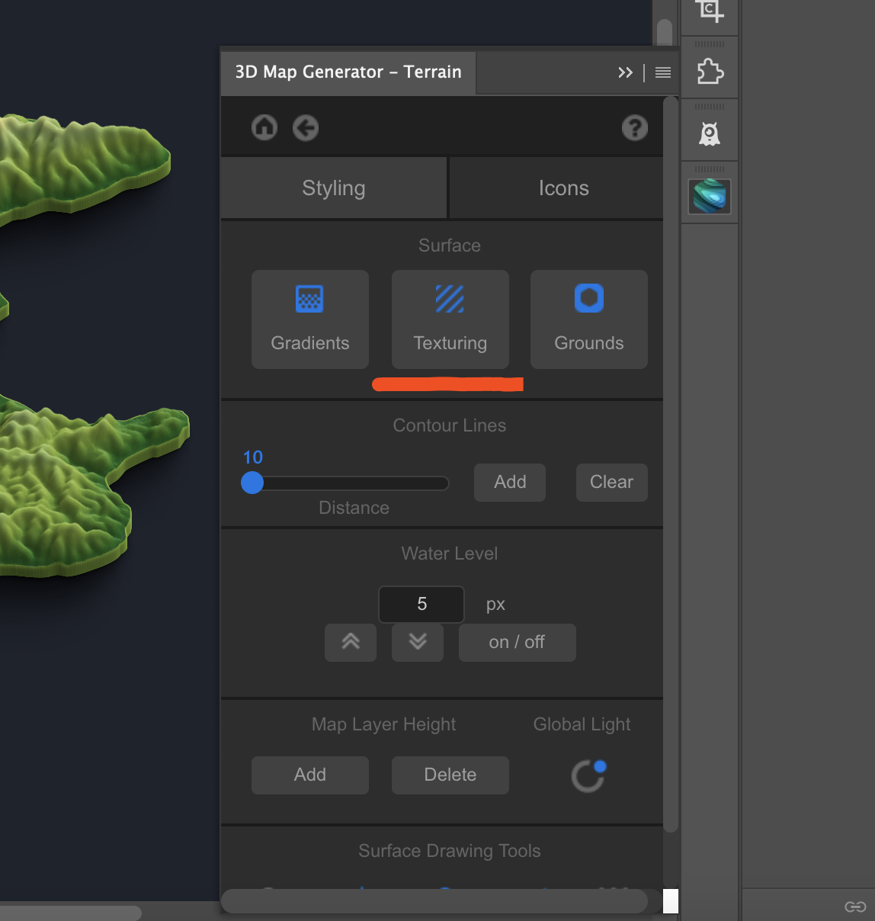Switch to the Icons tab
Screen dimensions: 875x921
pyautogui.click(x=564, y=188)
